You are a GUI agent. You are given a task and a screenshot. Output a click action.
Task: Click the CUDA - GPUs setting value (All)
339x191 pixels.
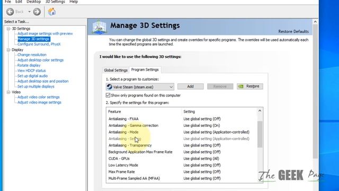pyautogui.click(x=201, y=159)
